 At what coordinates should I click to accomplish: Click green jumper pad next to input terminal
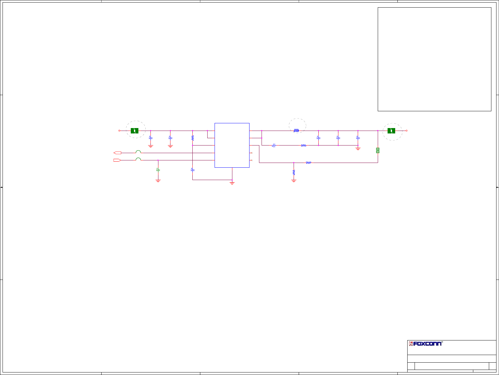point(135,131)
